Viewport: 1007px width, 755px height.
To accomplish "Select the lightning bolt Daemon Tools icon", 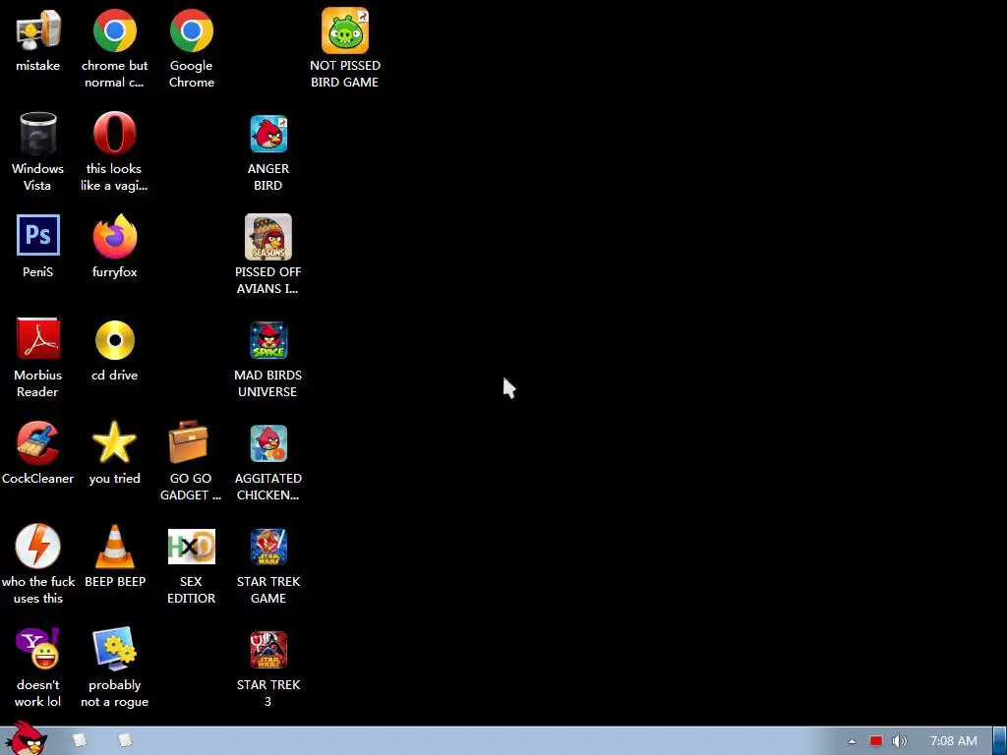I will click(38, 546).
